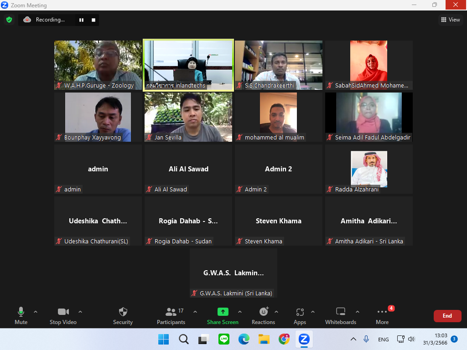End the meeting
Image resolution: width=467 pixels, height=350 pixels.
(447, 316)
